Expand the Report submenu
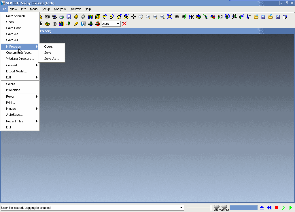Viewport: 295px width, 212px height. 20,97
